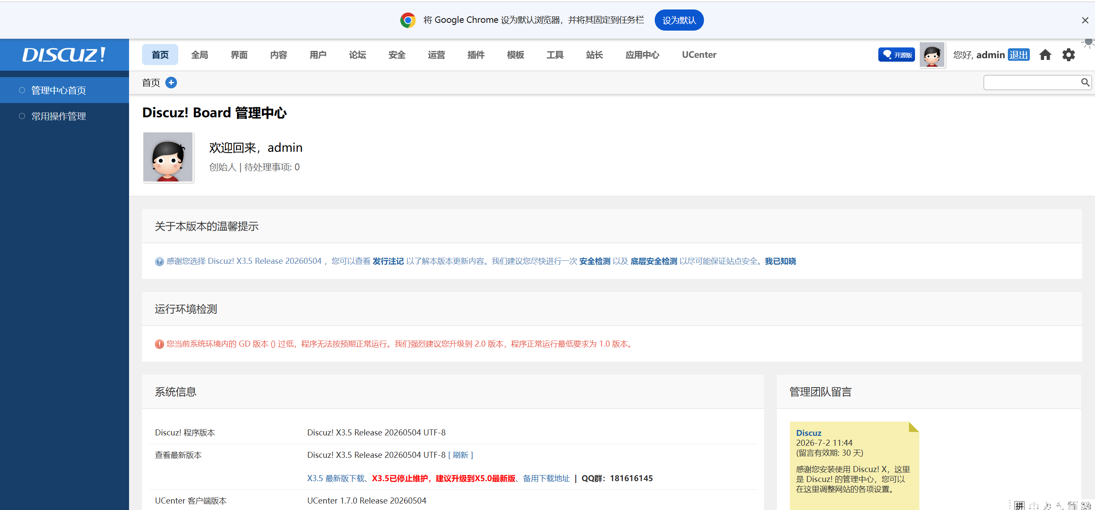Click the 系统信息 section title
This screenshot has width=1095, height=510.
[176, 392]
